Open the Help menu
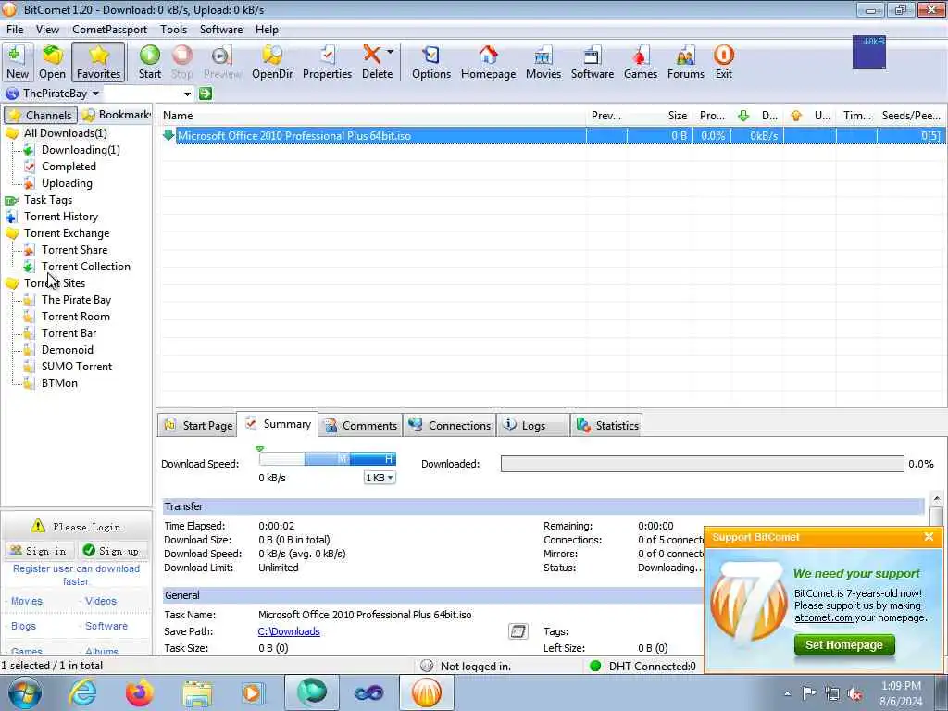 [267, 30]
